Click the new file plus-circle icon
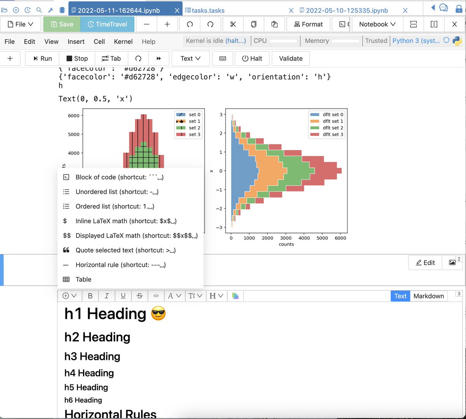 click(x=16, y=10)
